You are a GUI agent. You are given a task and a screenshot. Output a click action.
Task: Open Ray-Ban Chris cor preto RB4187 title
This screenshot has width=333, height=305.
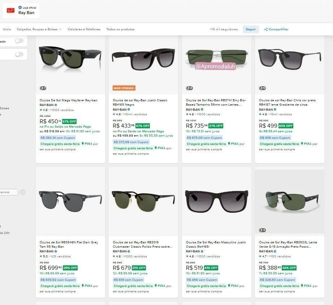pyautogui.click(x=287, y=102)
